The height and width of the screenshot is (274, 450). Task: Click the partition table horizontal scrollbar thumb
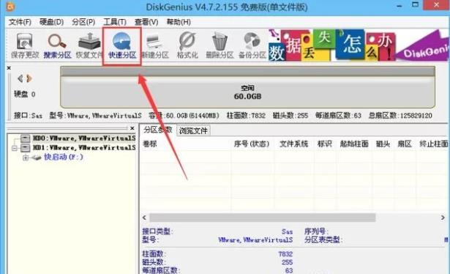(x=262, y=218)
